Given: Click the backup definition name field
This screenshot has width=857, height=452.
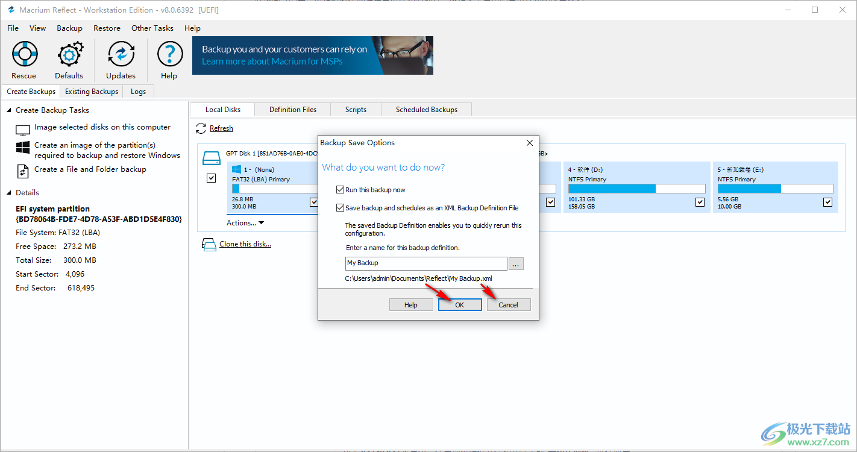Looking at the screenshot, I should [426, 263].
